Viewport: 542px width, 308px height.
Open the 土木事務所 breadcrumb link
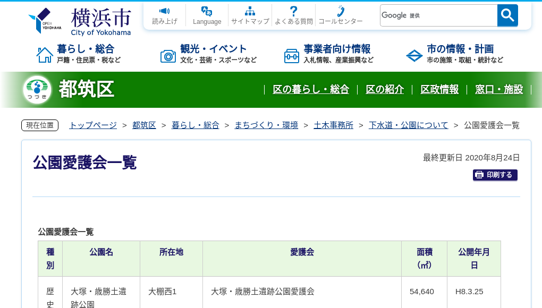[334, 125]
